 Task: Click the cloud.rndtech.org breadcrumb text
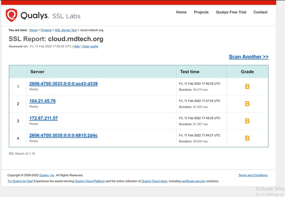pyautogui.click(x=91, y=30)
